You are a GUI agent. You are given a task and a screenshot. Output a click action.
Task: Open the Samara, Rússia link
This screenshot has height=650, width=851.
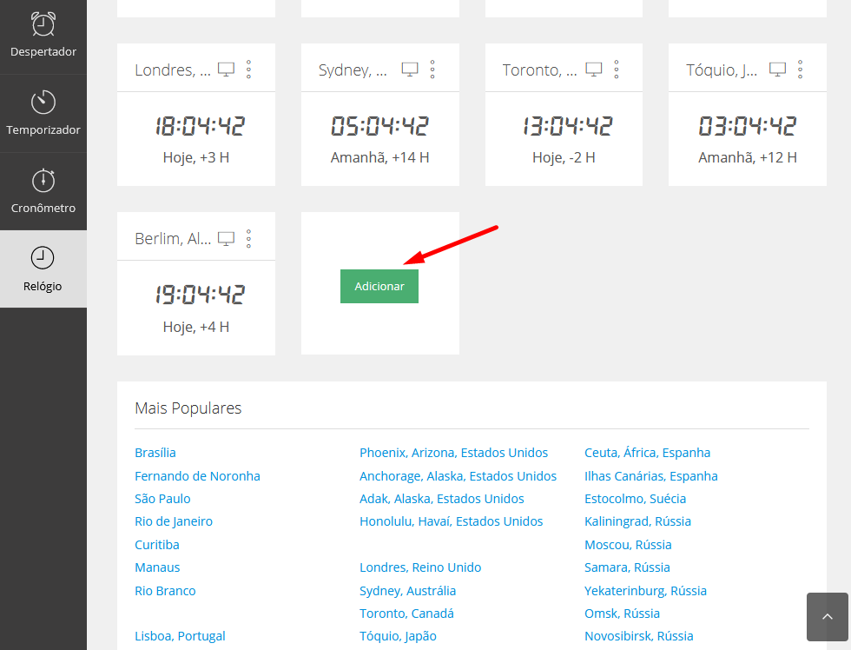pyautogui.click(x=627, y=567)
